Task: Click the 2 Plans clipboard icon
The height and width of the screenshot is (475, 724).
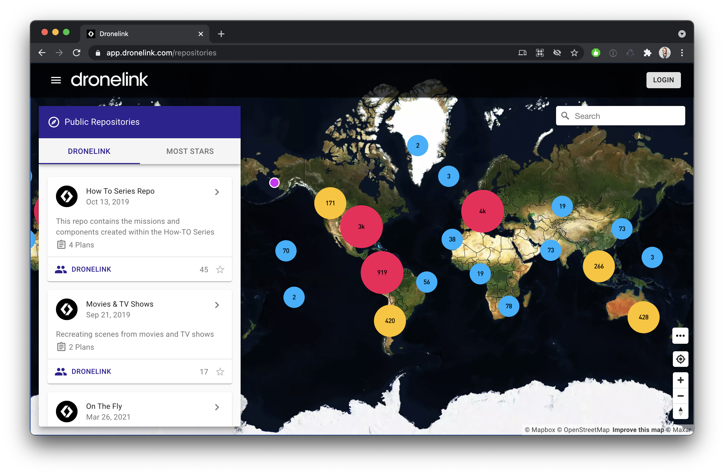Action: pyautogui.click(x=61, y=347)
